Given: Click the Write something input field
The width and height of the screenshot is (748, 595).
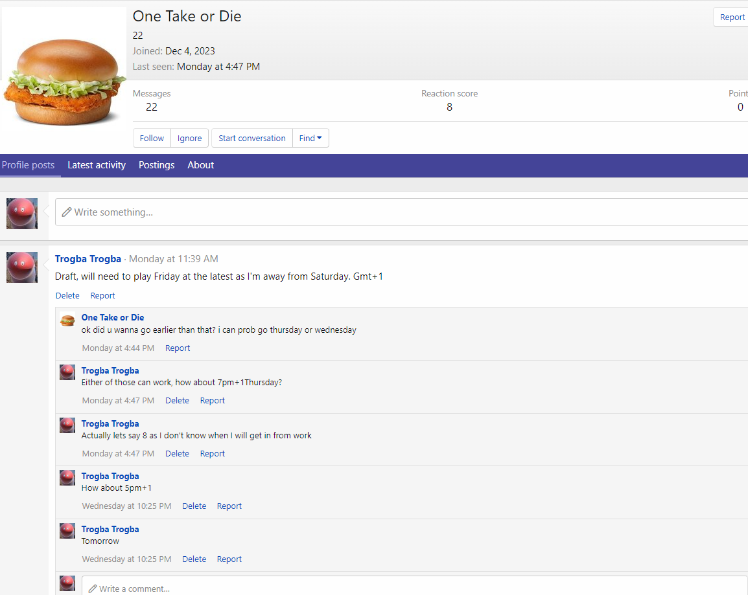Looking at the screenshot, I should [x=402, y=212].
